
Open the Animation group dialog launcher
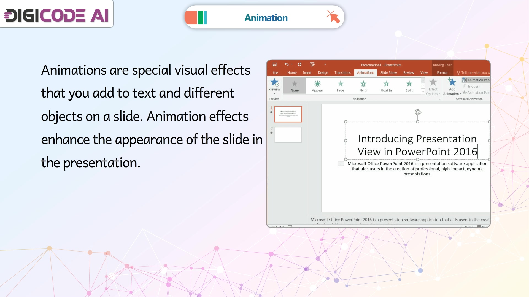point(439,99)
